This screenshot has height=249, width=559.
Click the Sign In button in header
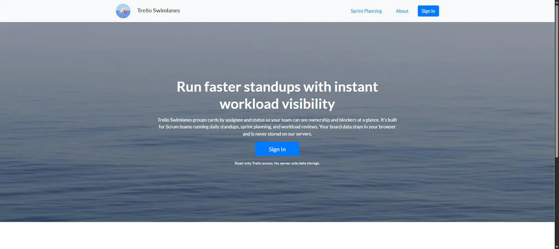(428, 11)
